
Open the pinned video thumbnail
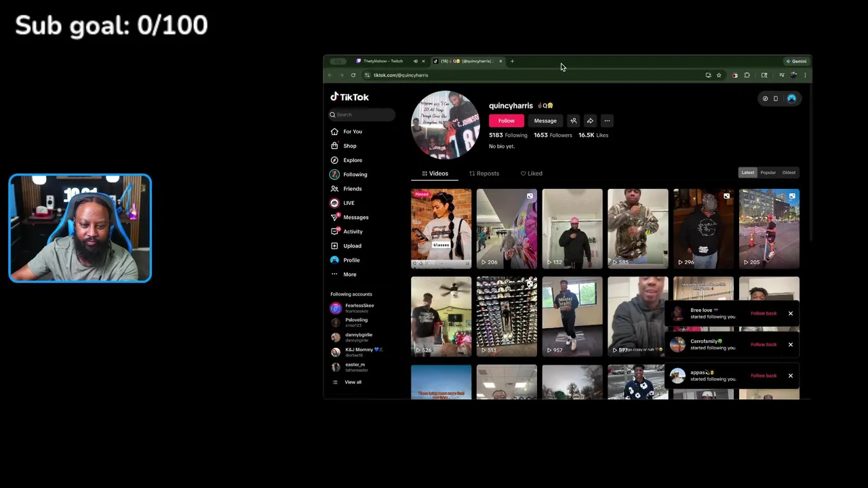click(x=441, y=229)
